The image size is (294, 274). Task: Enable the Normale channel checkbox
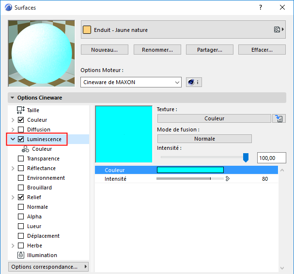21,207
